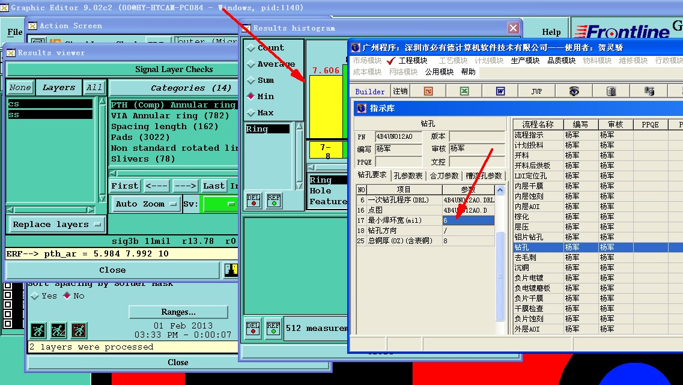This screenshot has width=683, height=385.
Task: Select VIA Annular ring (782) category
Action: [x=170, y=115]
